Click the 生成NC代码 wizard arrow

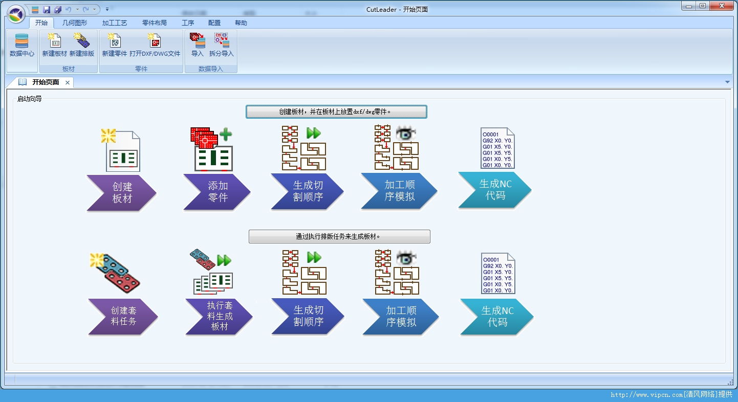[494, 191]
